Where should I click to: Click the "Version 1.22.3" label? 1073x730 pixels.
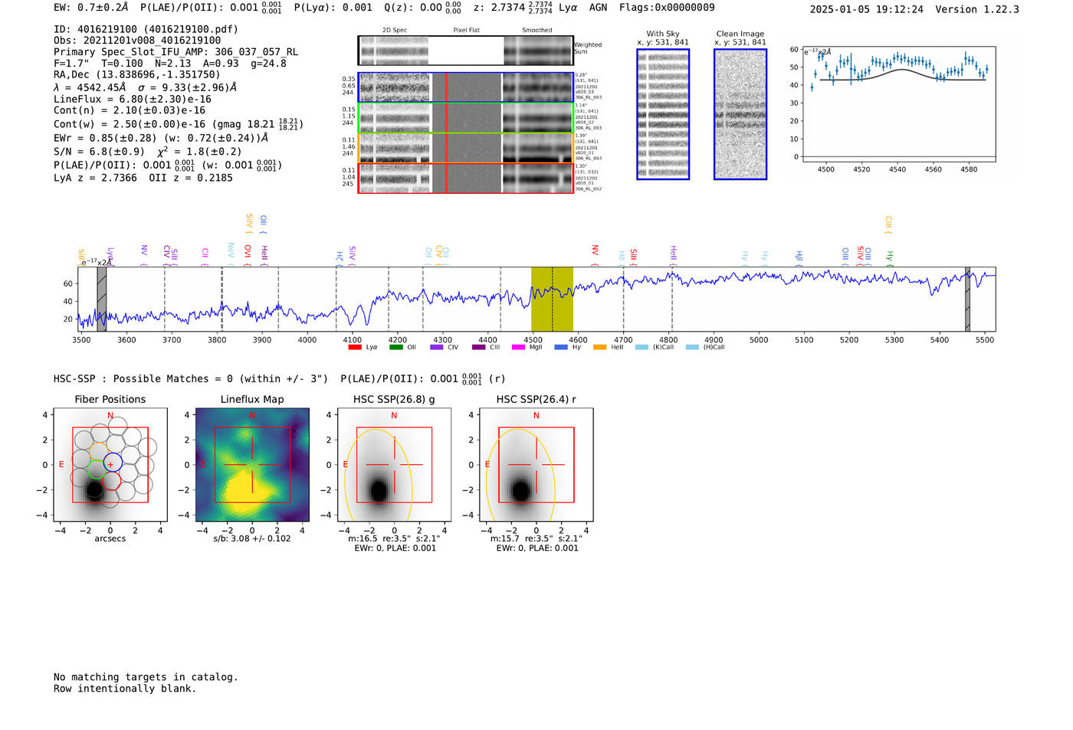977,9
